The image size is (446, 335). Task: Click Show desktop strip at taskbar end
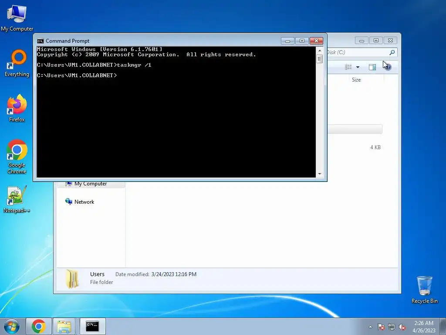[x=443, y=326]
